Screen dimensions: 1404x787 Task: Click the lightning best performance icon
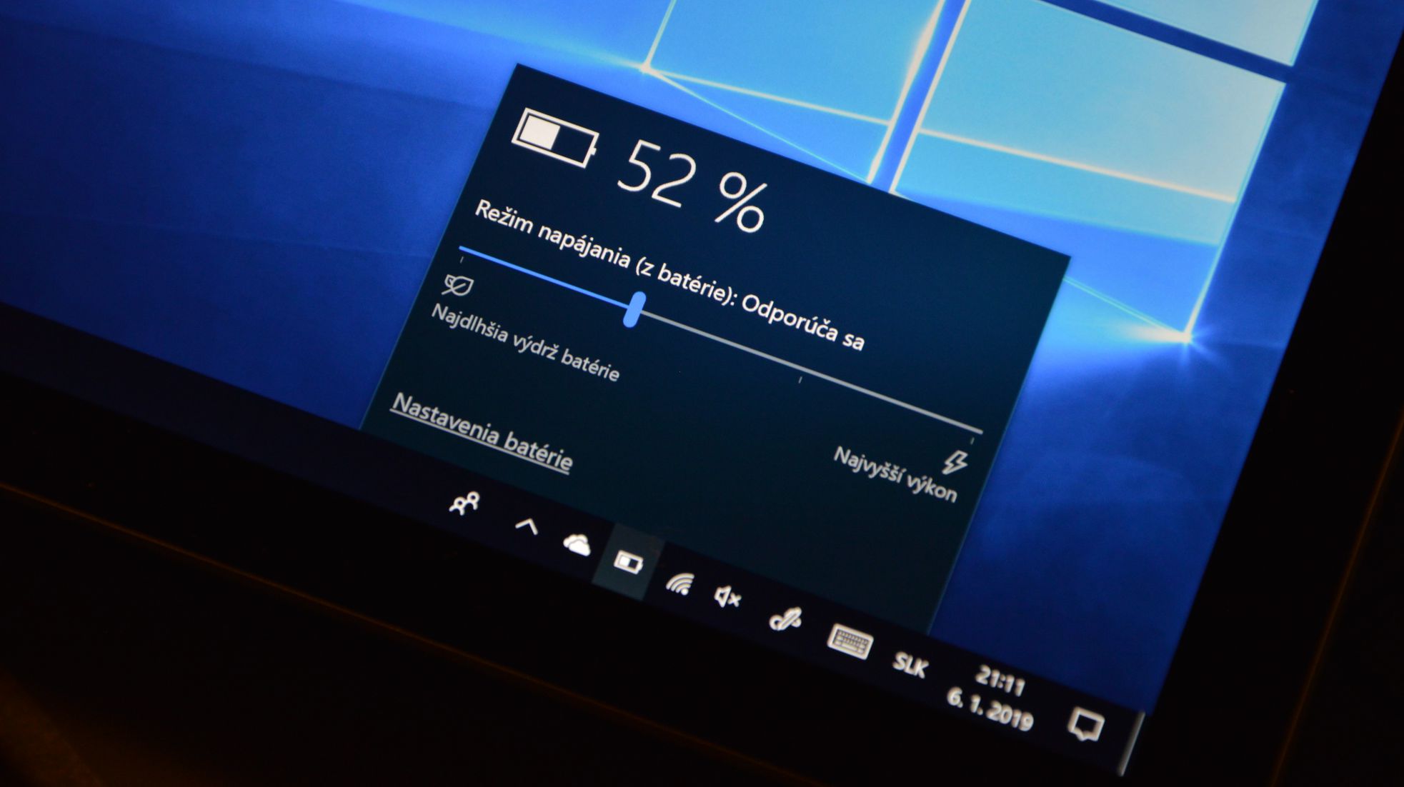click(x=955, y=463)
